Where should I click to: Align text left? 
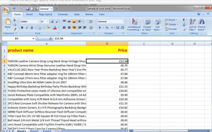(64, 28)
